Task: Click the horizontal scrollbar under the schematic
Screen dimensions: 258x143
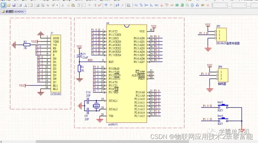Action: [112, 142]
